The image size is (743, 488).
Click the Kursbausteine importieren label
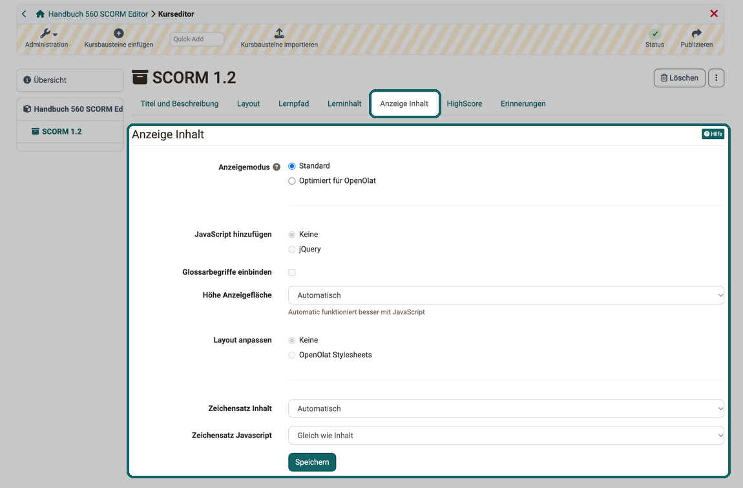point(279,45)
